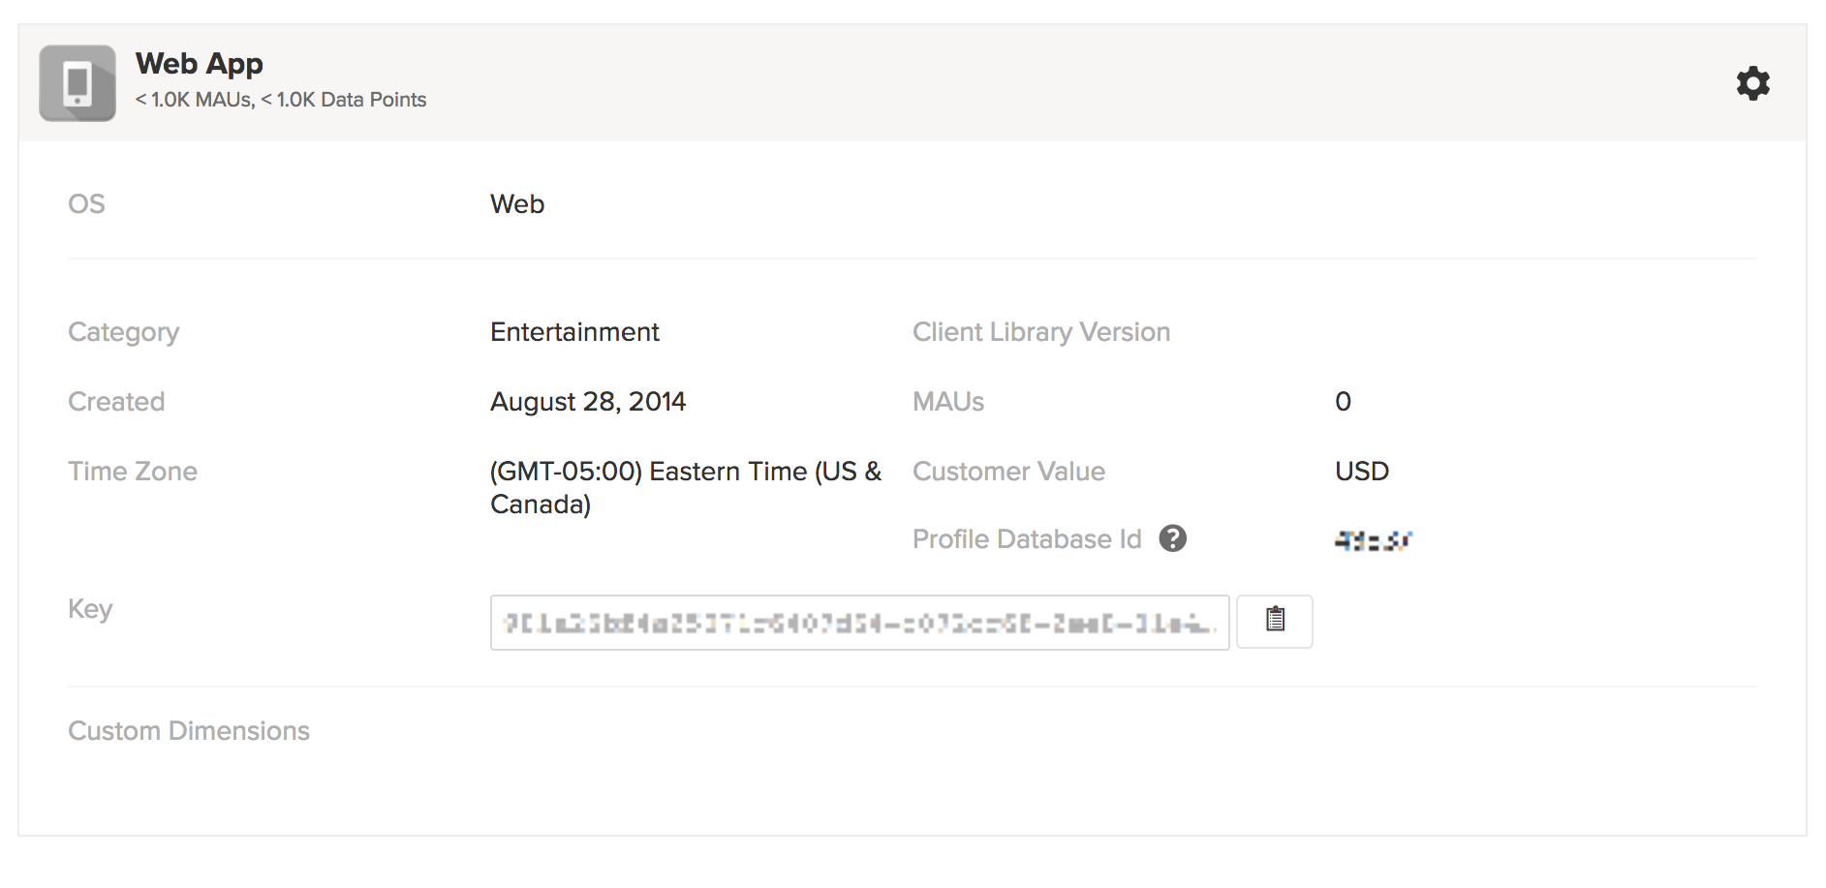This screenshot has height=888, width=1826.
Task: Click the August 28, 2014 created date
Action: click(x=587, y=402)
